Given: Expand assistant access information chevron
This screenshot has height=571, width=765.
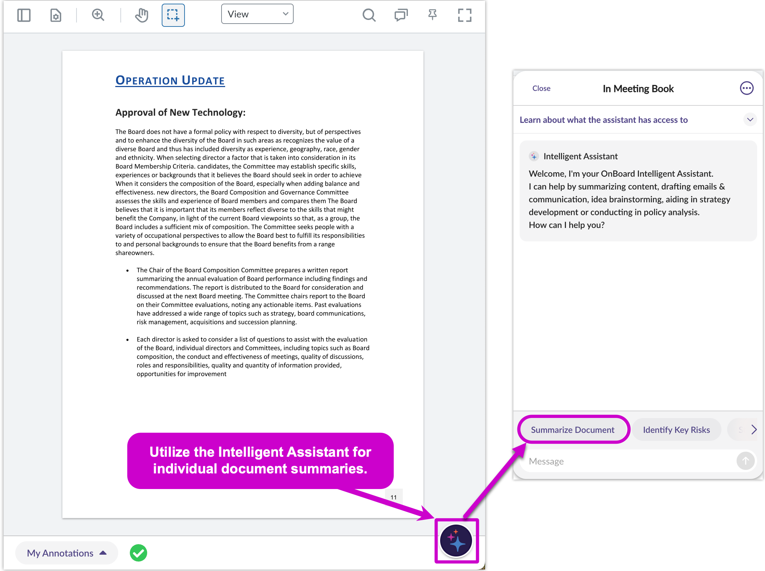Looking at the screenshot, I should [750, 120].
